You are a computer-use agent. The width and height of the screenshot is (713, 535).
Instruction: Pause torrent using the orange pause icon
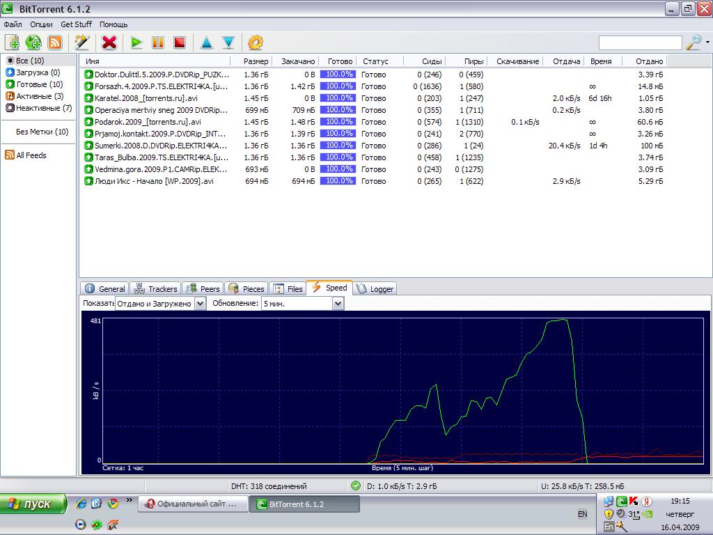tap(158, 42)
